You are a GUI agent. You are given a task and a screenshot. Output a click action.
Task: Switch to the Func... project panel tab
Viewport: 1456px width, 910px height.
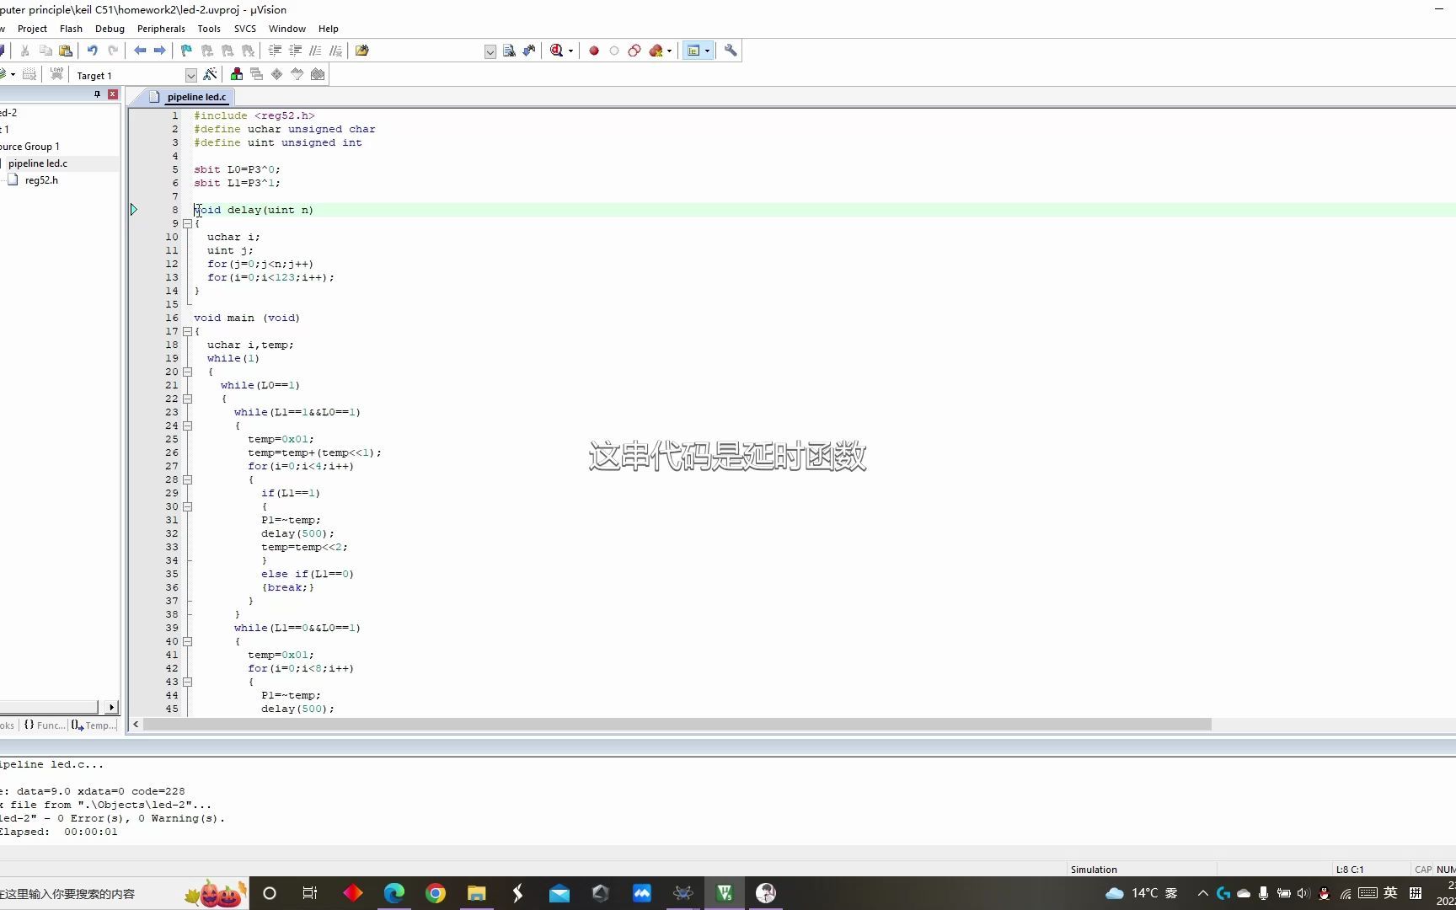(x=45, y=725)
